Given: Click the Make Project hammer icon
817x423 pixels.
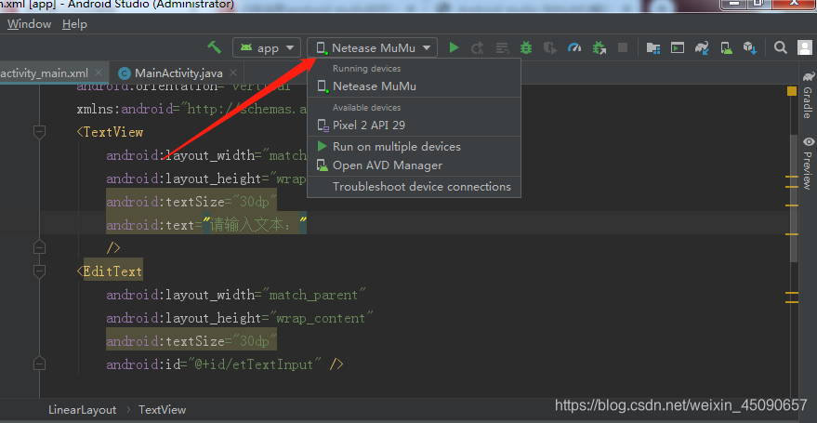Looking at the screenshot, I should click(214, 47).
